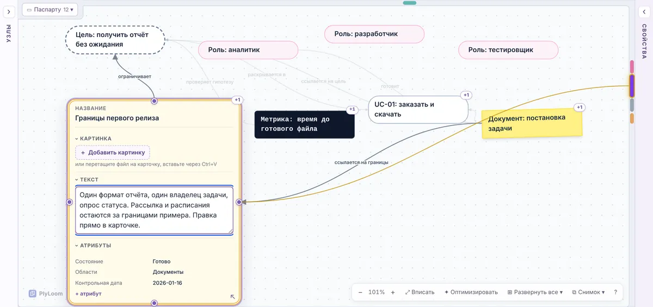Viewport: 653px width, 307px height.
Task: Select the pink color tab on right edge
Action: tap(632, 67)
